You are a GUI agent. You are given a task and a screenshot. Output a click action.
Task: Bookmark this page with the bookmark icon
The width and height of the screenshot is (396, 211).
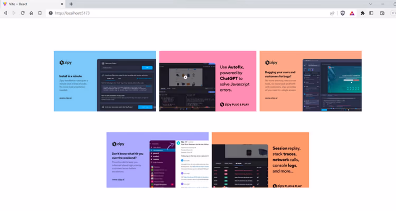click(x=40, y=13)
